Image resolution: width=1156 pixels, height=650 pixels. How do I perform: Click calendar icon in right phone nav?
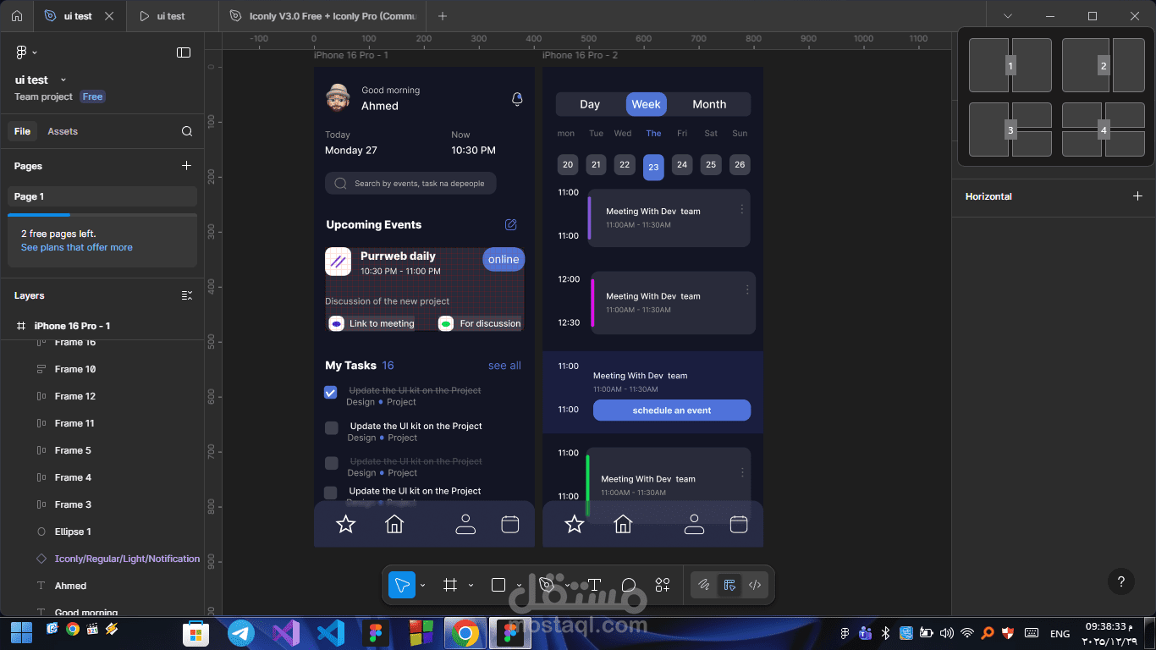click(739, 525)
